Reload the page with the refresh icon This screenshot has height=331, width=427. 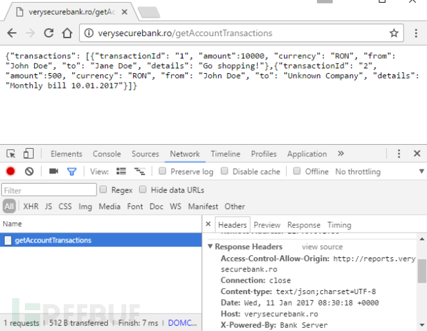click(x=49, y=33)
